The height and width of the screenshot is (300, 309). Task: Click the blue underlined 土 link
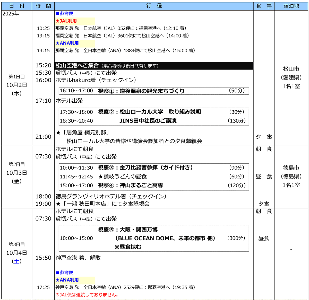point(17,261)
